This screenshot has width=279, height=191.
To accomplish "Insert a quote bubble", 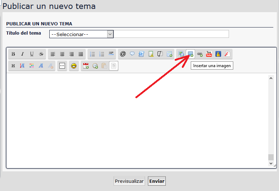I will pyautogui.click(x=132, y=54).
